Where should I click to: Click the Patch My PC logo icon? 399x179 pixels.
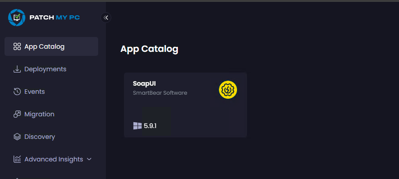[x=17, y=18]
